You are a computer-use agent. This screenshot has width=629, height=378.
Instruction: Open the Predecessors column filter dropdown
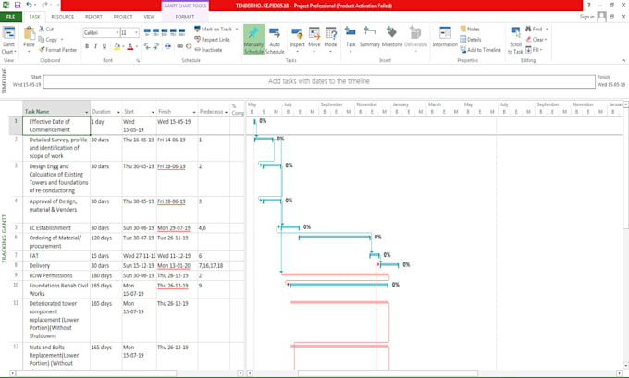point(227,112)
